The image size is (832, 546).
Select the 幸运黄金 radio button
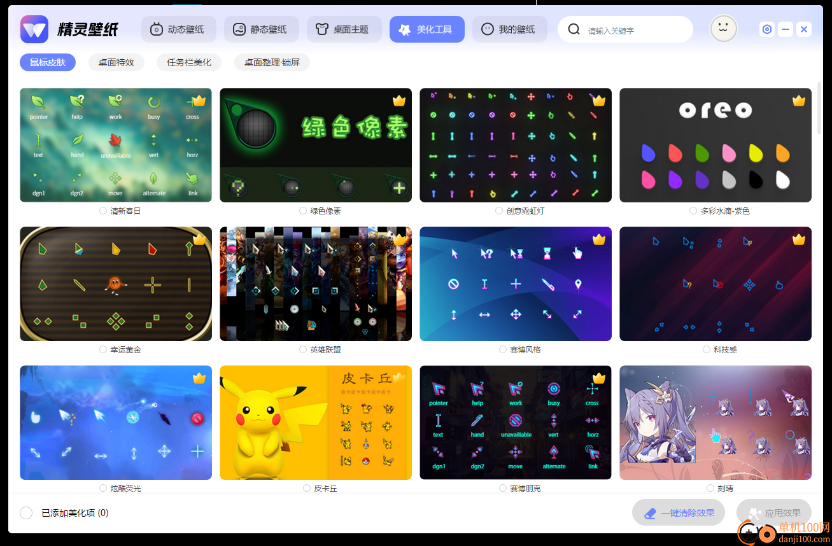(103, 349)
